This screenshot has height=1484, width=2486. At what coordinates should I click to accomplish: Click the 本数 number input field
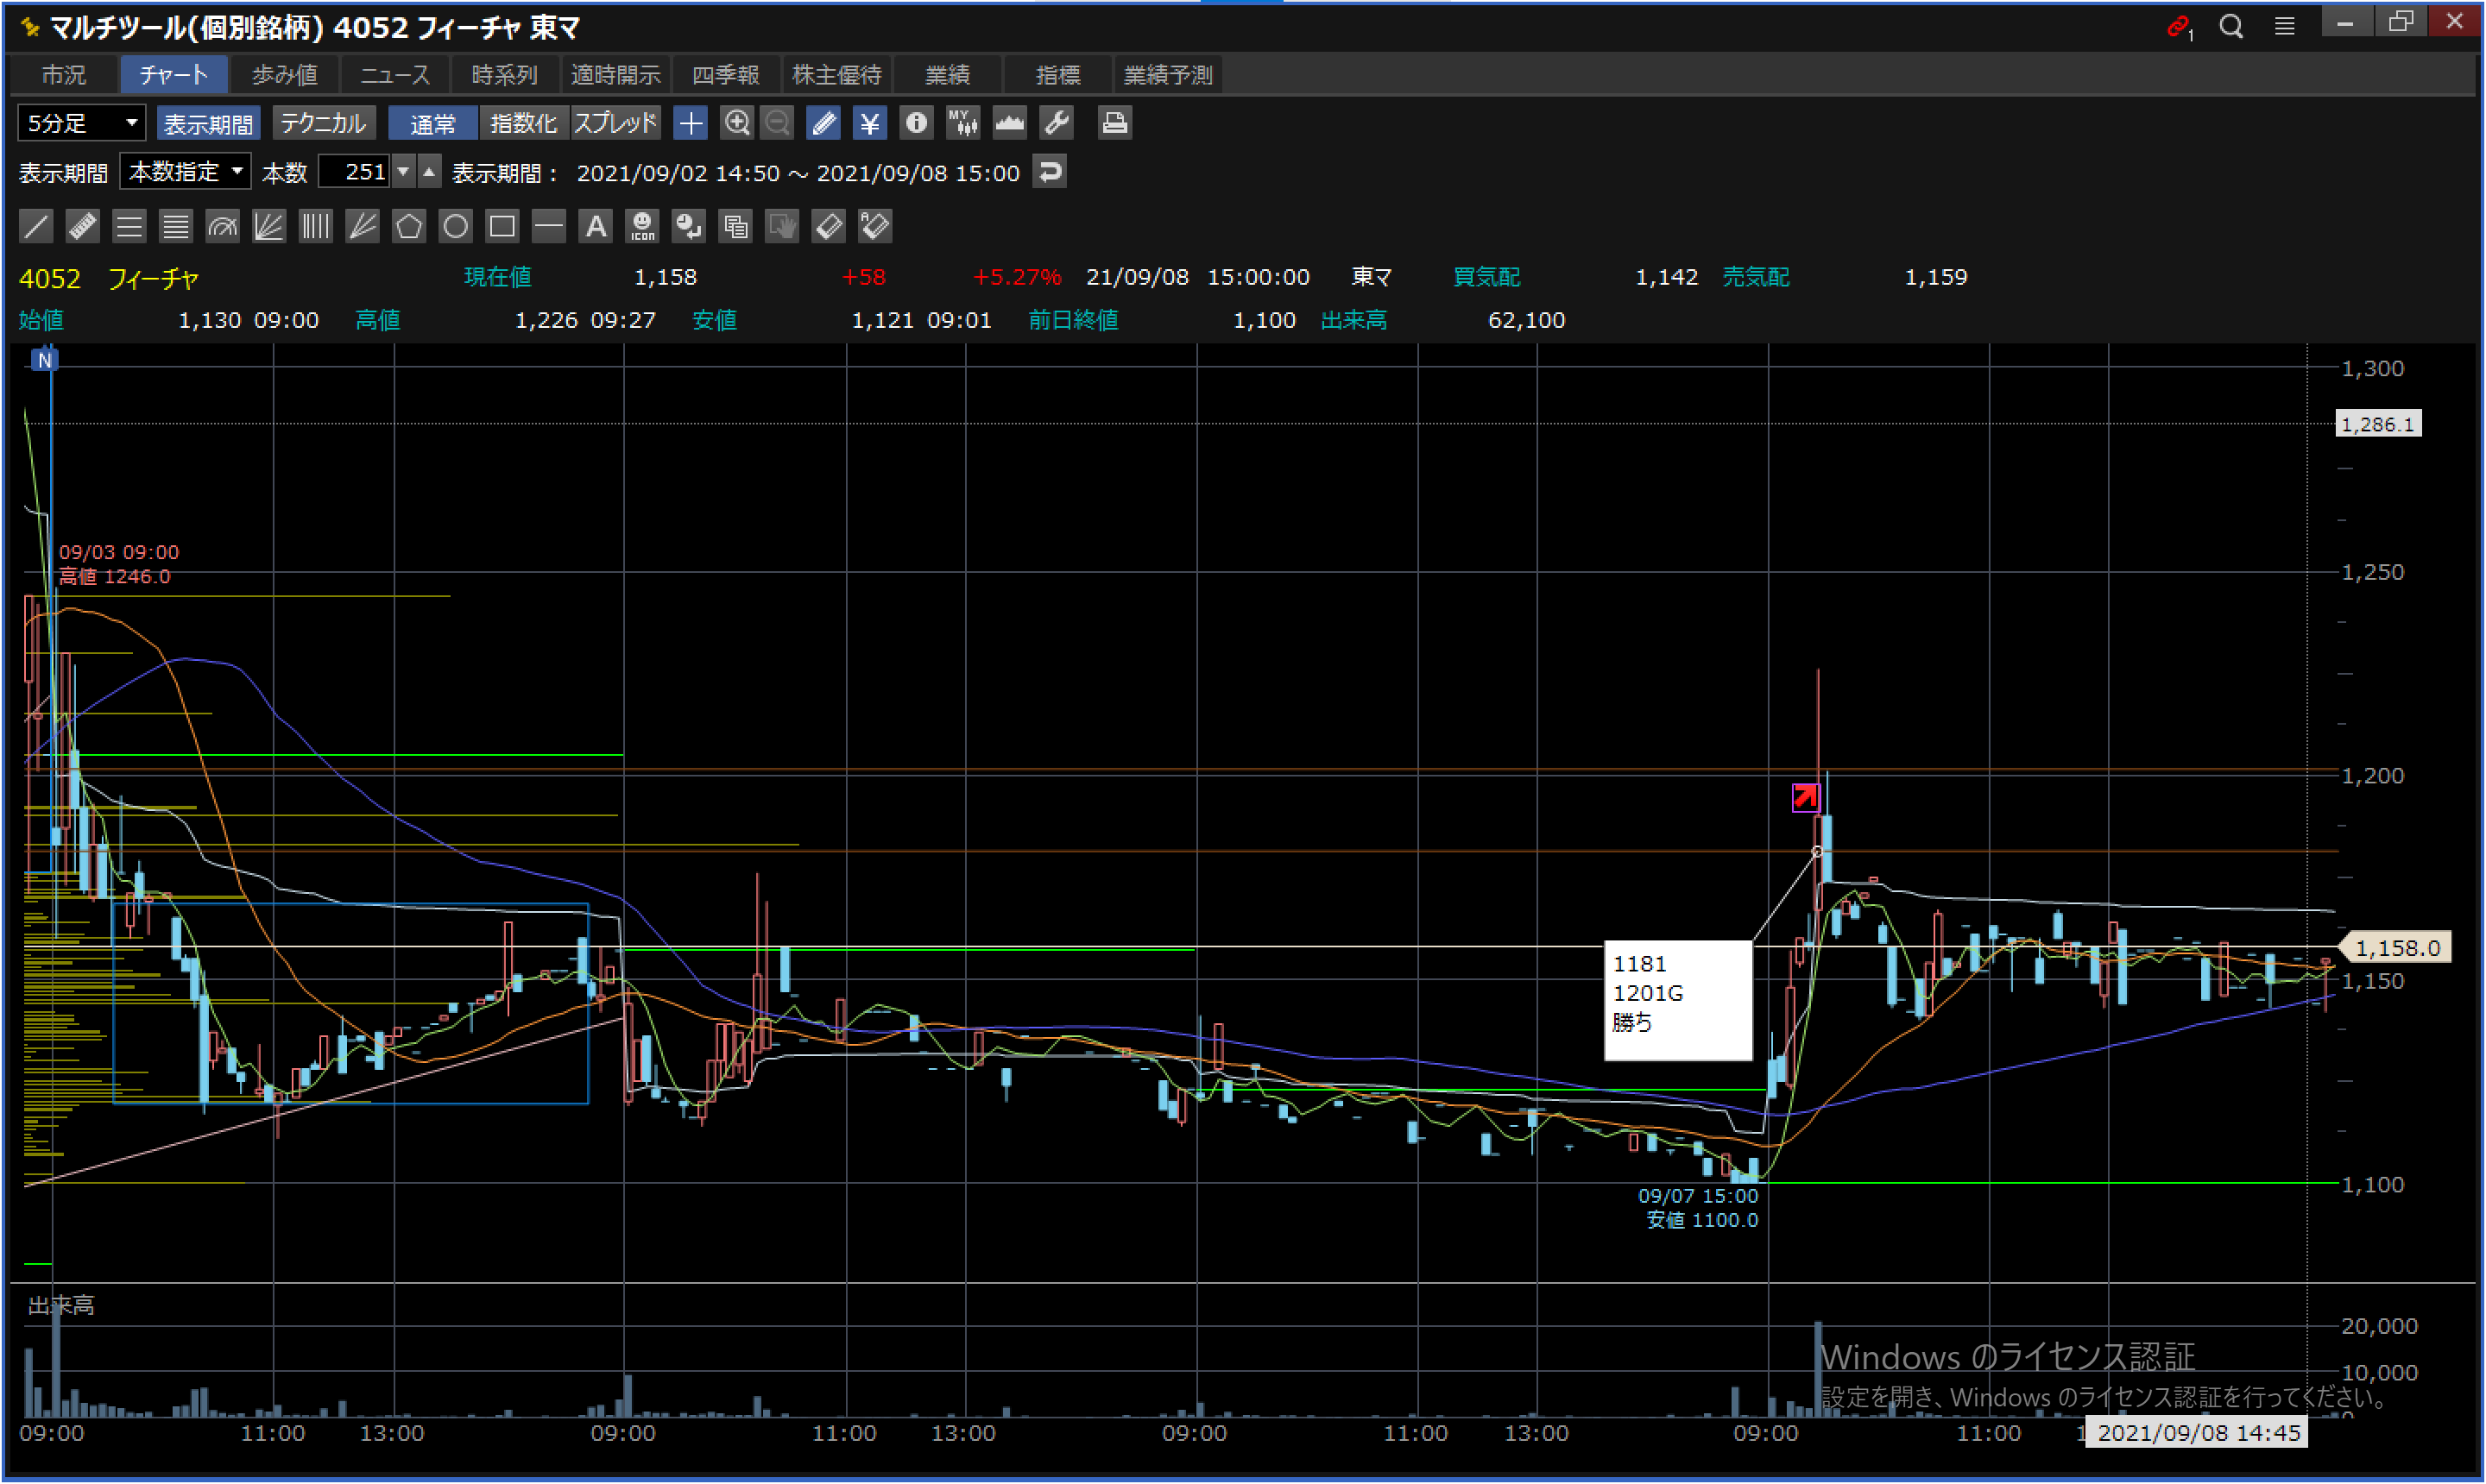pos(355,172)
